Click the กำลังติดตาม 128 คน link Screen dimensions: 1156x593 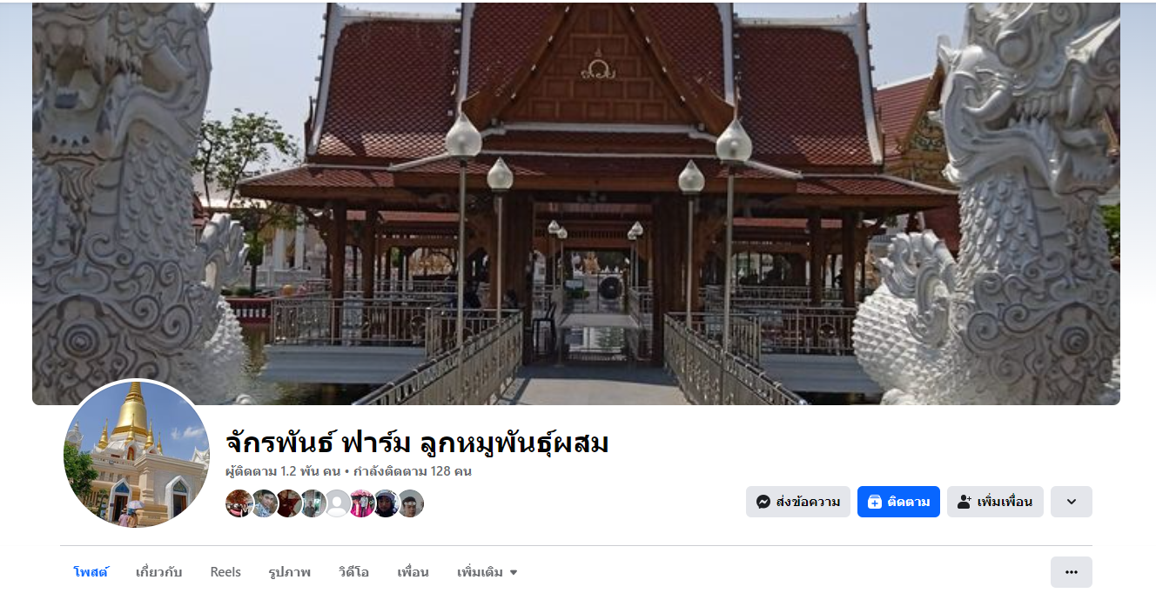[x=413, y=471]
